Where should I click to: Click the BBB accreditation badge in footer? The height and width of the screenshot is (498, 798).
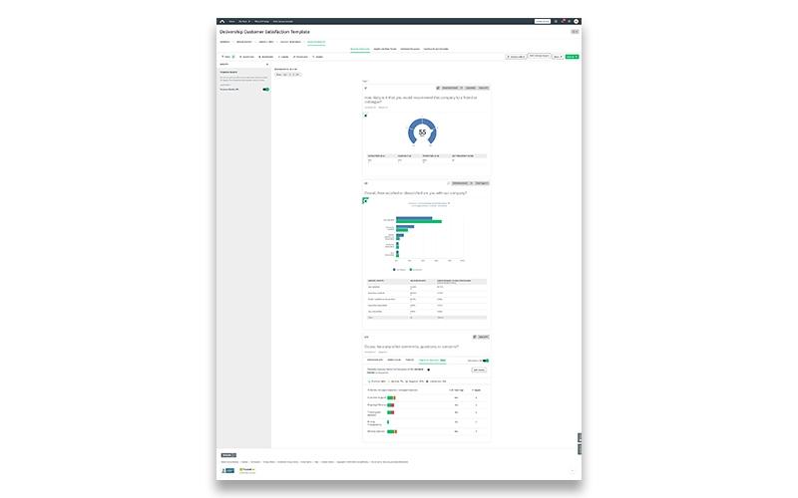(228, 470)
